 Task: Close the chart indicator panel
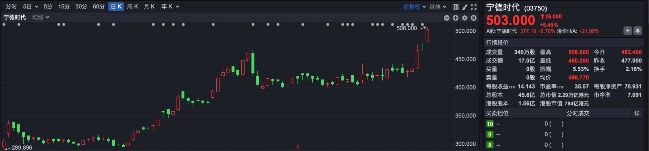[x=474, y=18]
